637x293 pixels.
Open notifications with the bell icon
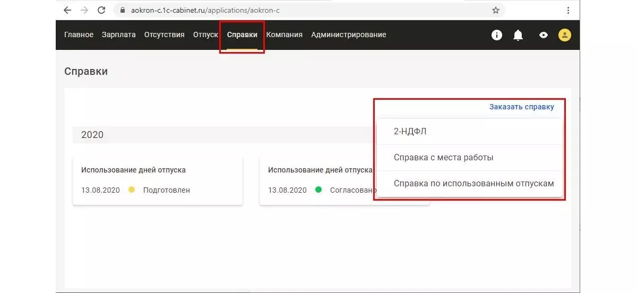point(518,35)
